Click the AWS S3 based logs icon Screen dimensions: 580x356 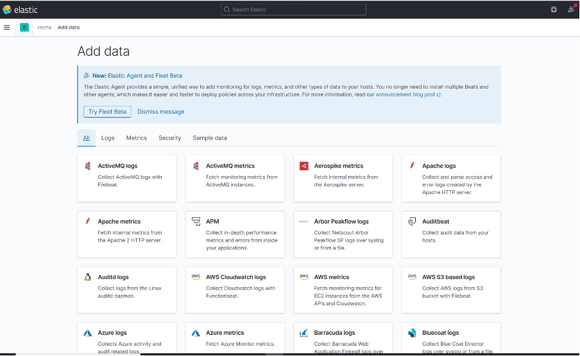(x=412, y=277)
